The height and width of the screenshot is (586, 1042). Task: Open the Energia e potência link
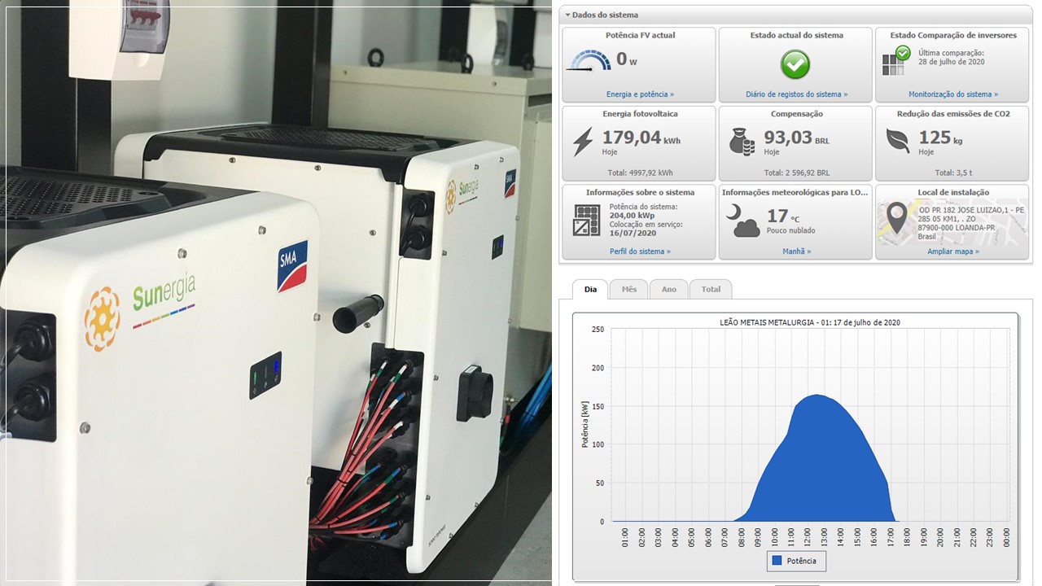coord(640,94)
